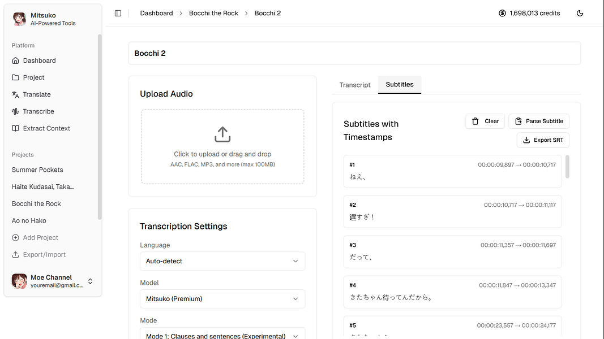604x339 pixels.
Task: Click the Translate language icon
Action: click(x=15, y=94)
